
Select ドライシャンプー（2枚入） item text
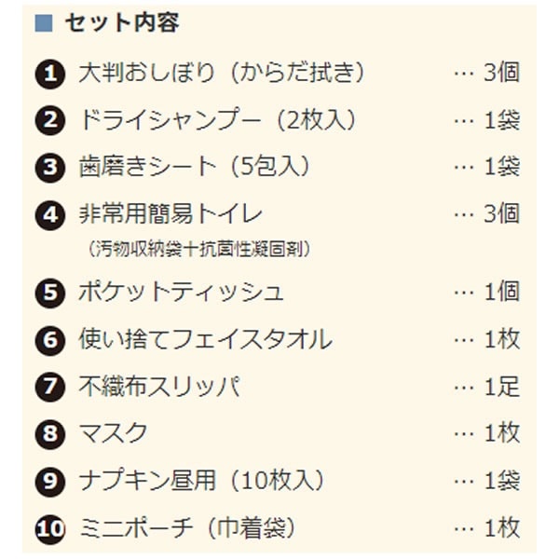[218, 120]
